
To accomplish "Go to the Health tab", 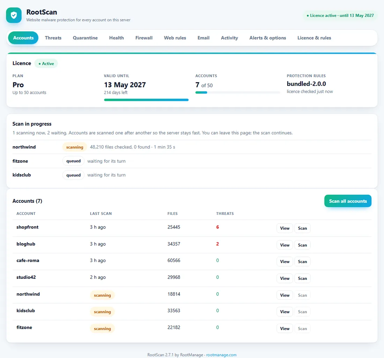I will (x=117, y=38).
